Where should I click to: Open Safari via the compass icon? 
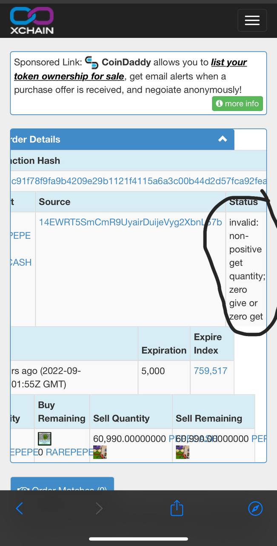(255, 508)
